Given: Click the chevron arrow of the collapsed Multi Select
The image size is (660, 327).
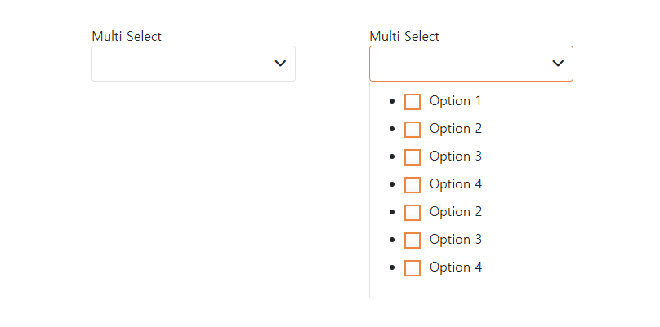Looking at the screenshot, I should [280, 64].
